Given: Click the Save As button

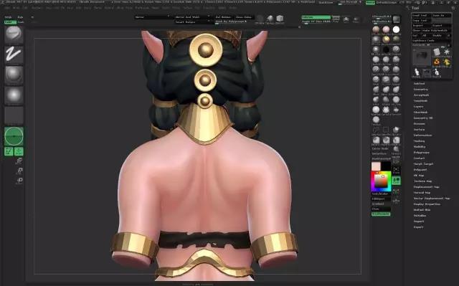Looking at the screenshot, I should [x=442, y=15].
